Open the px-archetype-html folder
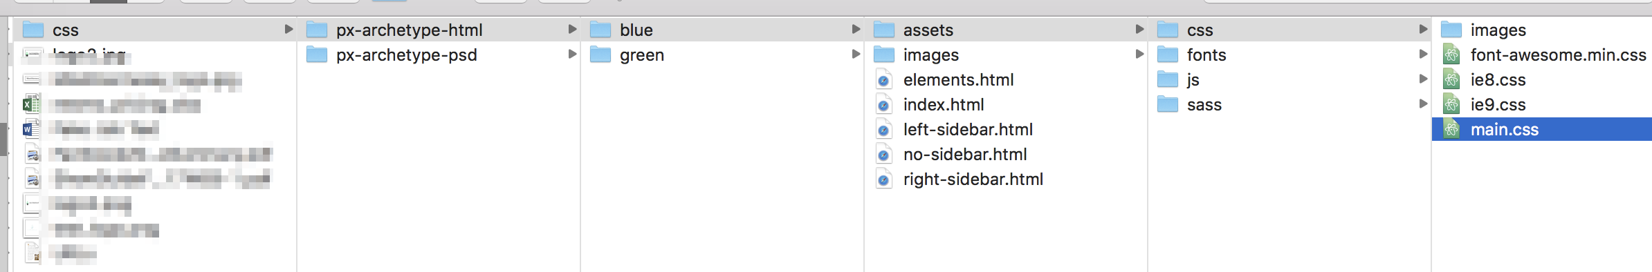Screen dimensions: 1652x272 [439, 30]
